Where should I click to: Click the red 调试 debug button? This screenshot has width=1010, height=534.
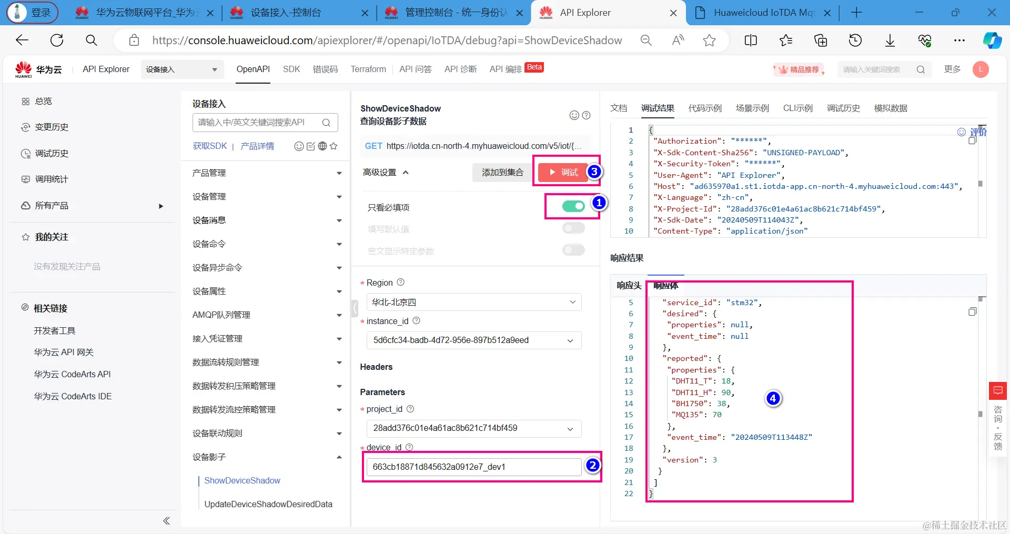tap(563, 172)
